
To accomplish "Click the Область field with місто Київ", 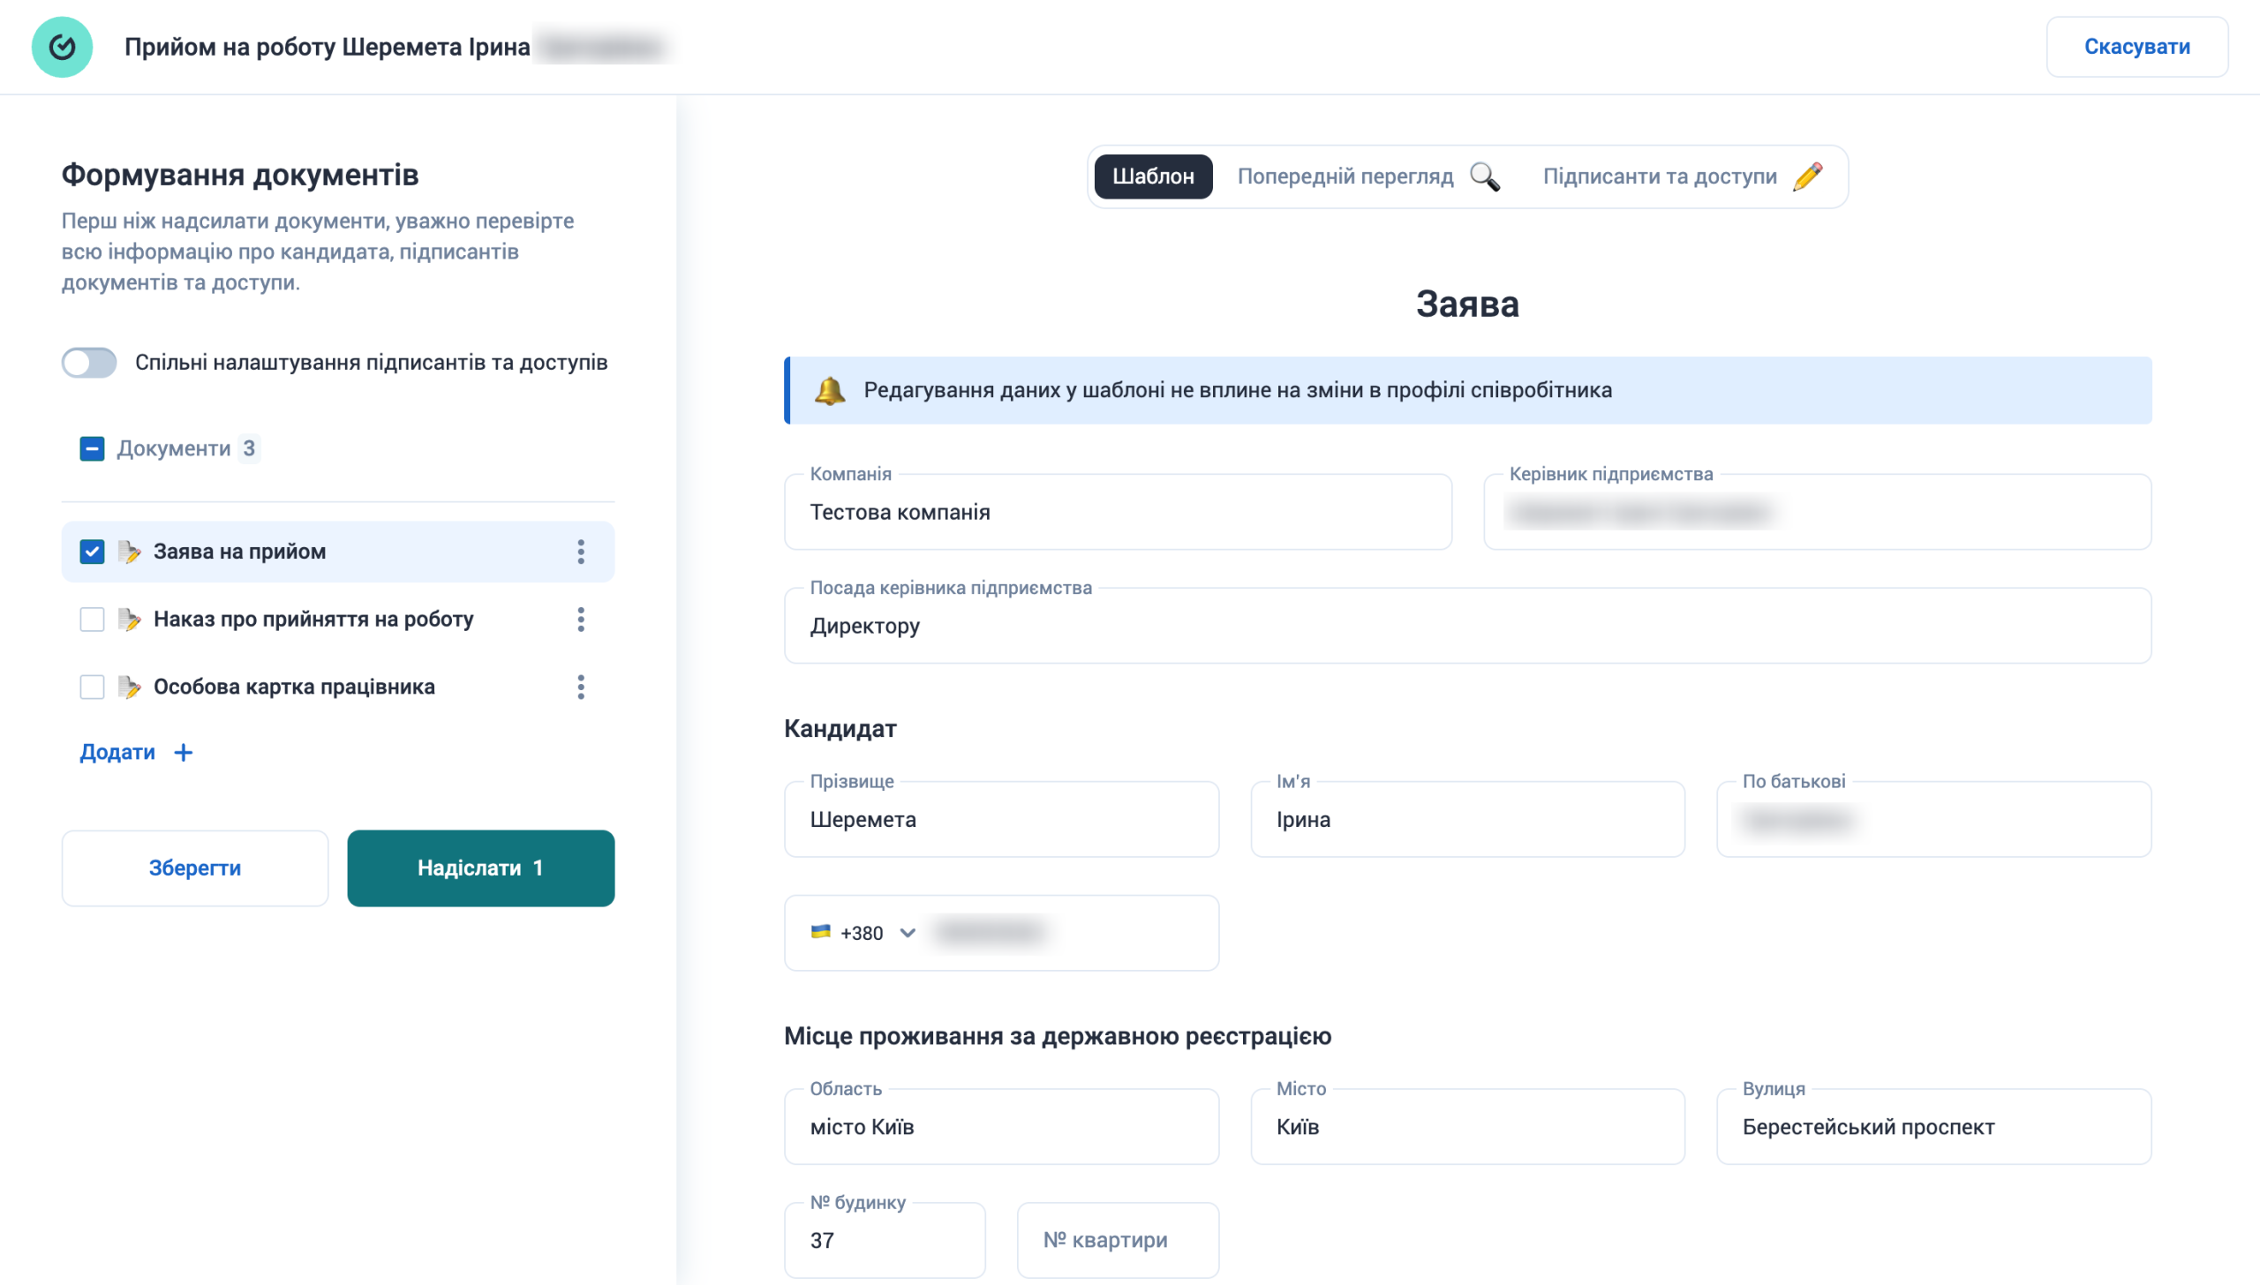I will click(1001, 1126).
